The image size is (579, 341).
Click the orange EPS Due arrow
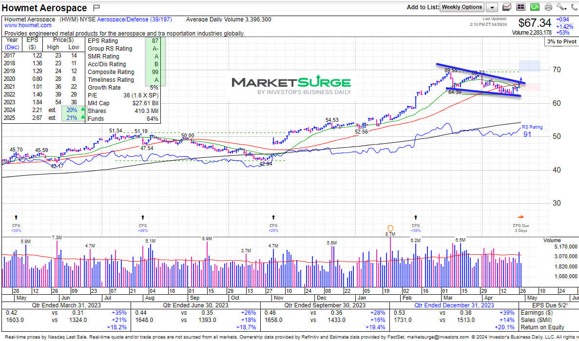[521, 217]
